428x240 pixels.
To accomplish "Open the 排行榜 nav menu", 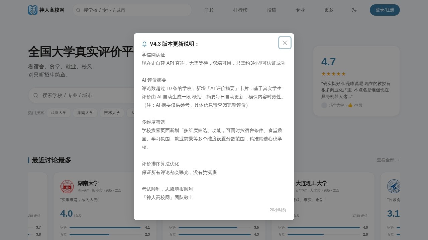I will (240, 10).
